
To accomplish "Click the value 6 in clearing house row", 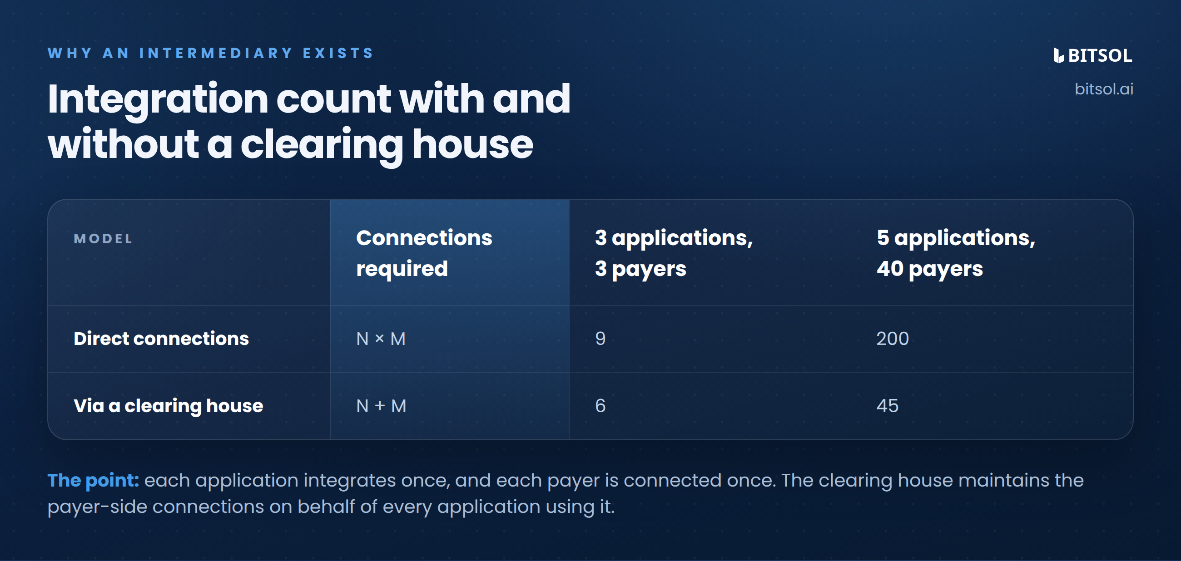I will tap(600, 406).
